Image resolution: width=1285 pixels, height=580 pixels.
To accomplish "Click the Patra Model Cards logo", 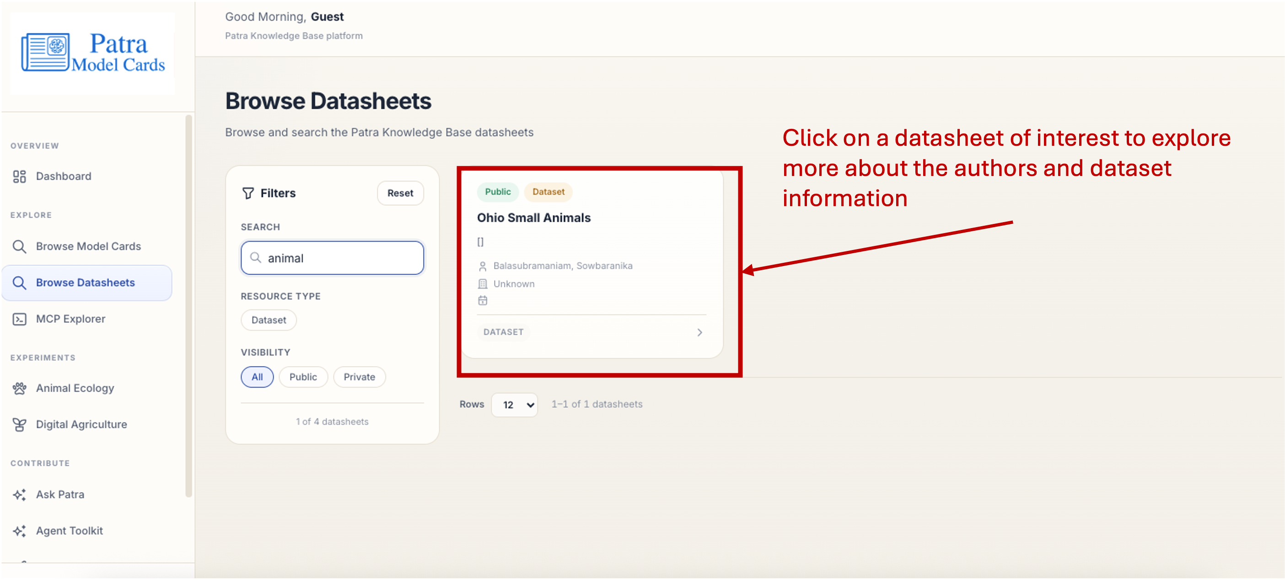I will [x=93, y=53].
